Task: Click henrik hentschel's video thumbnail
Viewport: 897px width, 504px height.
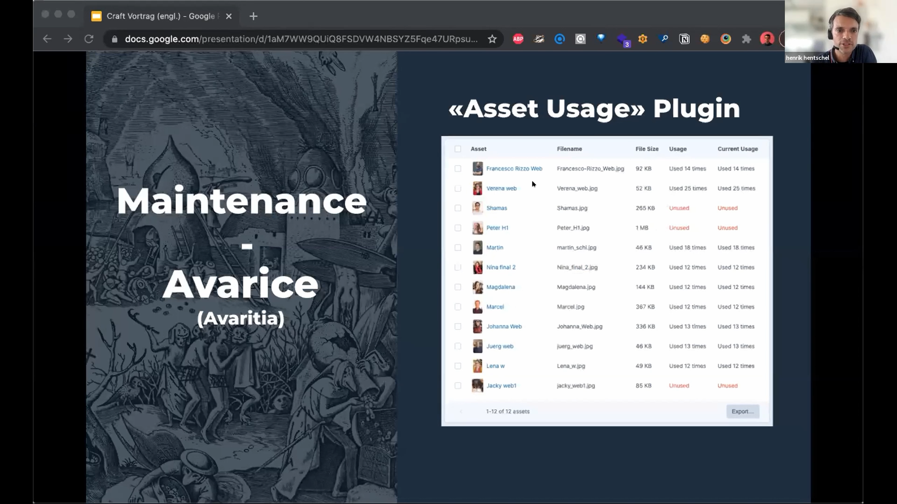Action: click(840, 31)
